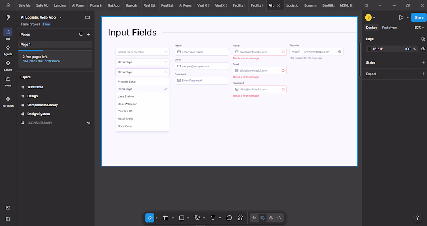Select the Text tool
Screen dimensions: 427x226
click(x=213, y=218)
